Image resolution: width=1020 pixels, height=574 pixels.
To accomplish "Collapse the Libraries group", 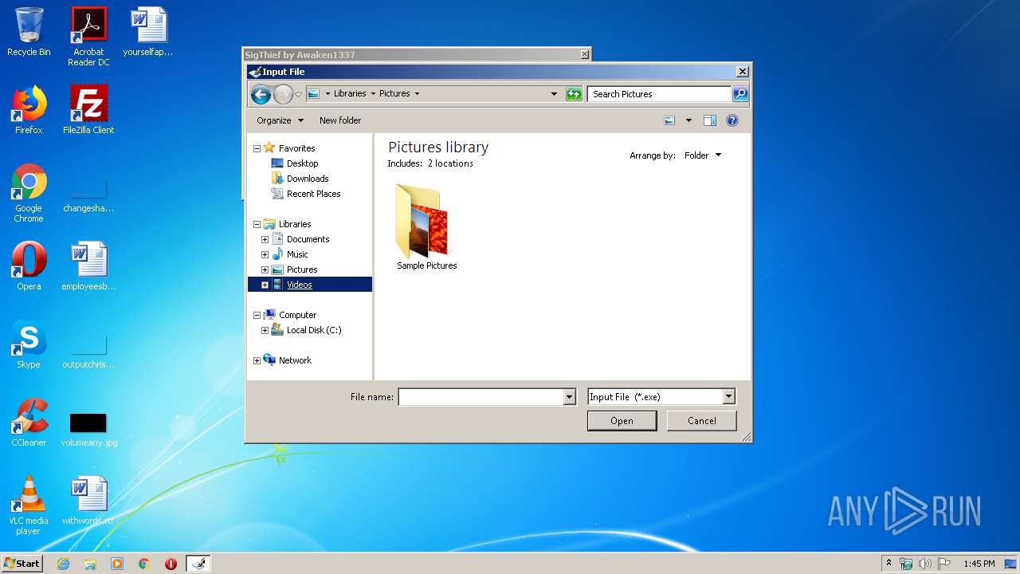I will pyautogui.click(x=257, y=224).
